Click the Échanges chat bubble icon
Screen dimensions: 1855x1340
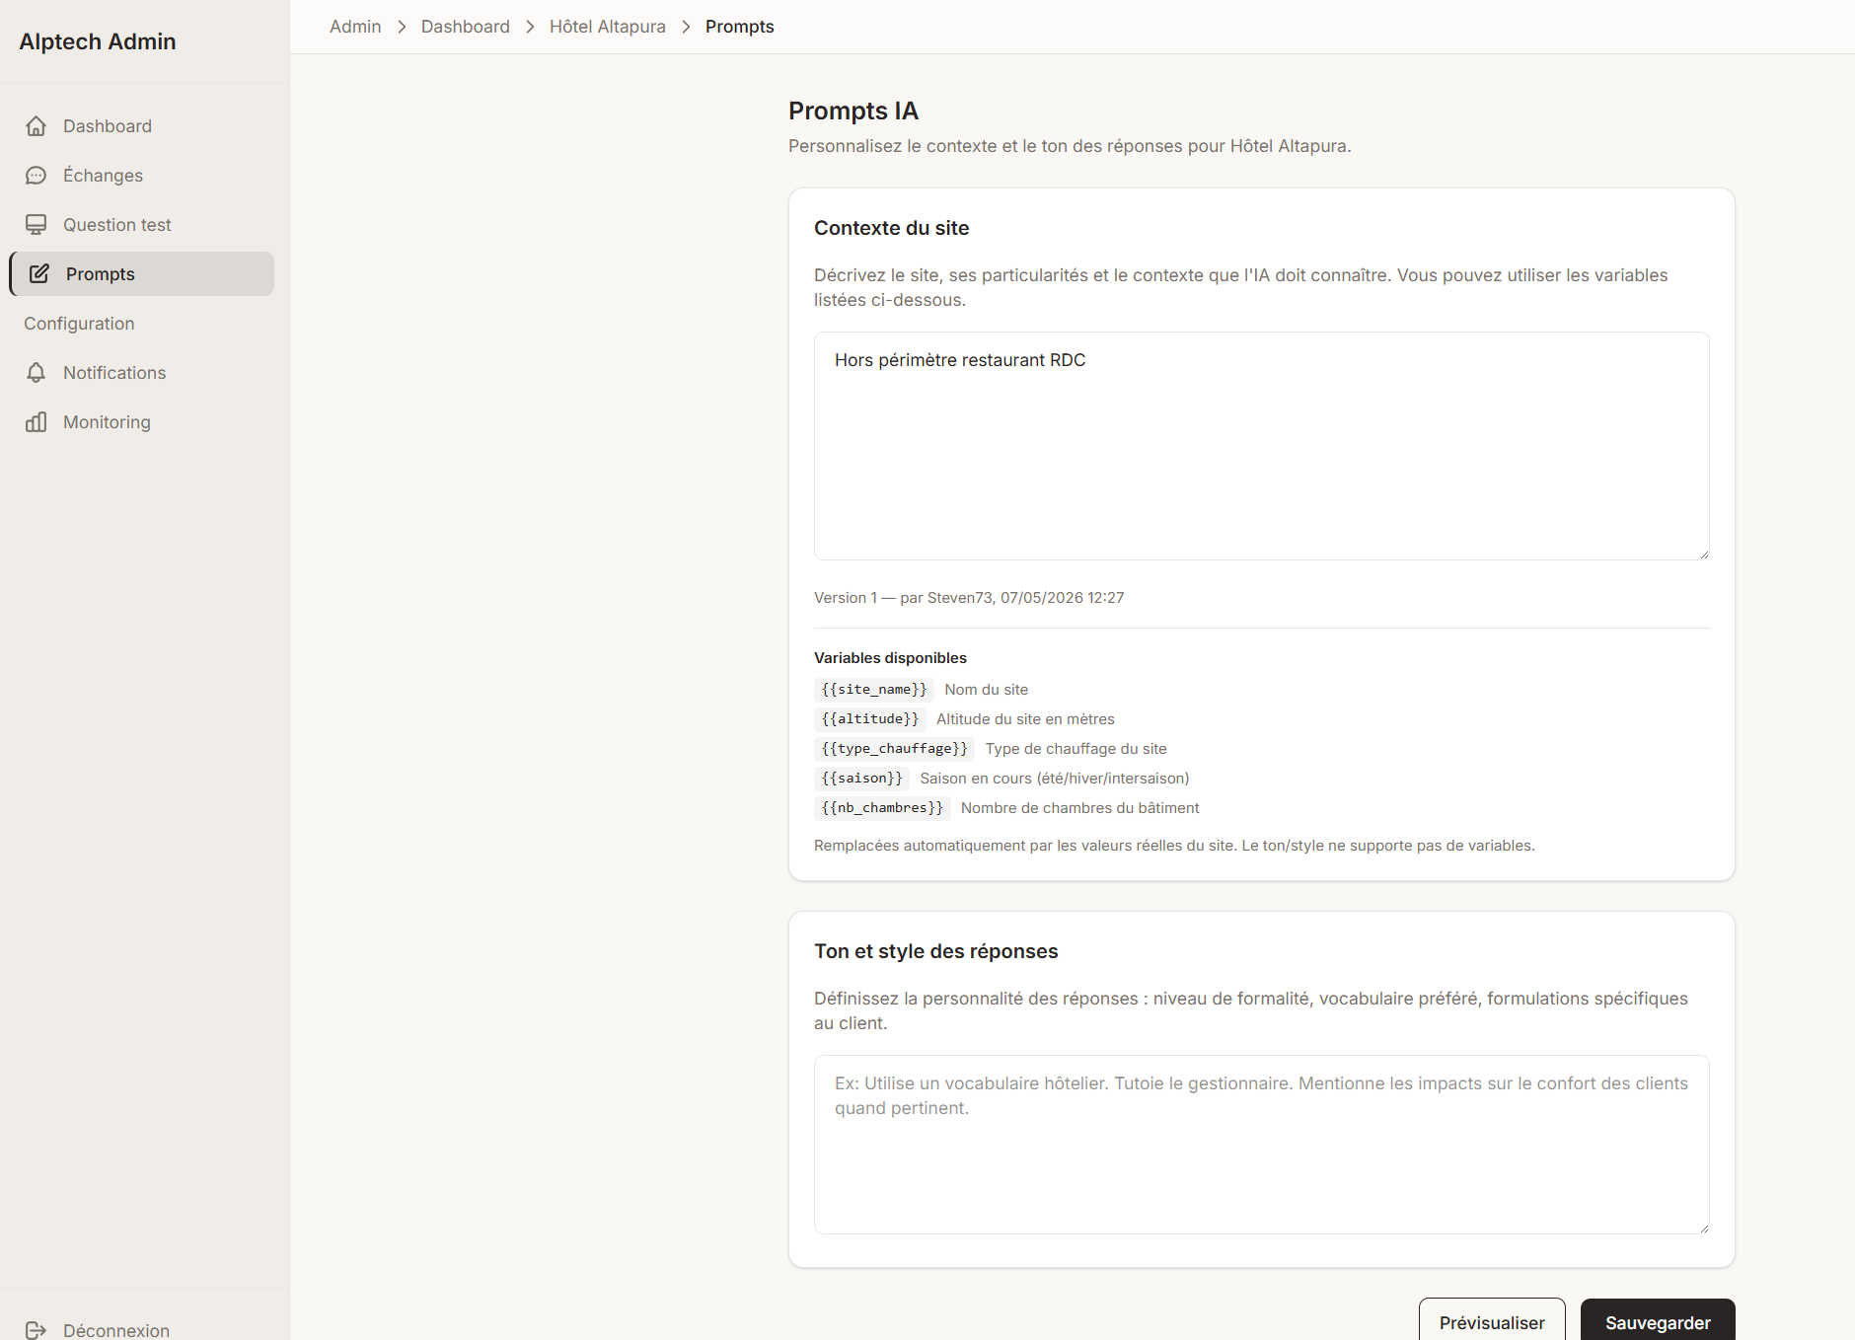coord(37,176)
